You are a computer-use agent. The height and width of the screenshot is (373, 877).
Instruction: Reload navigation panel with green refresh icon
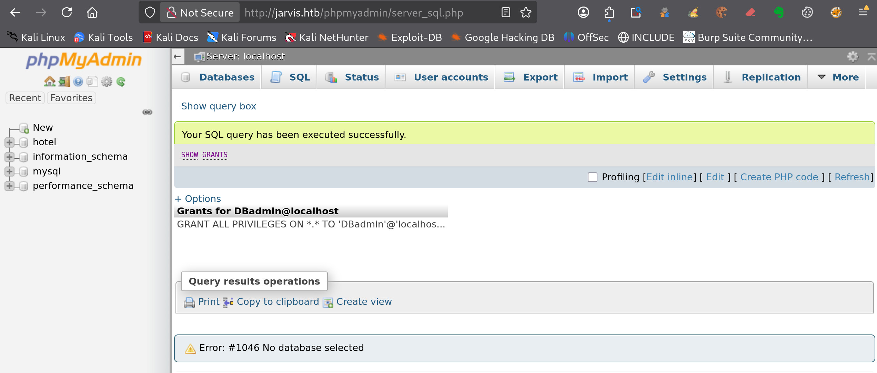coord(121,82)
